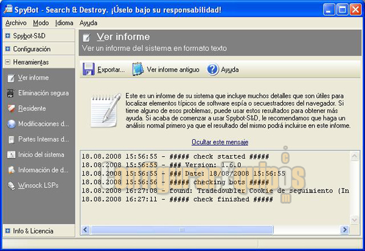Screen dimensions: 365x251
Task: Select Winsock LSPs in the sidebar
Action: pyautogui.click(x=38, y=185)
